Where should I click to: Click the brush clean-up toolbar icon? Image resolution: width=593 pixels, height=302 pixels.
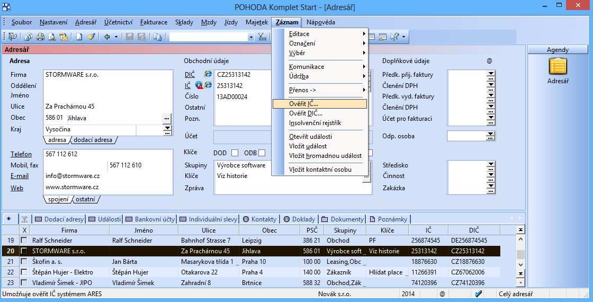pyautogui.click(x=91, y=37)
